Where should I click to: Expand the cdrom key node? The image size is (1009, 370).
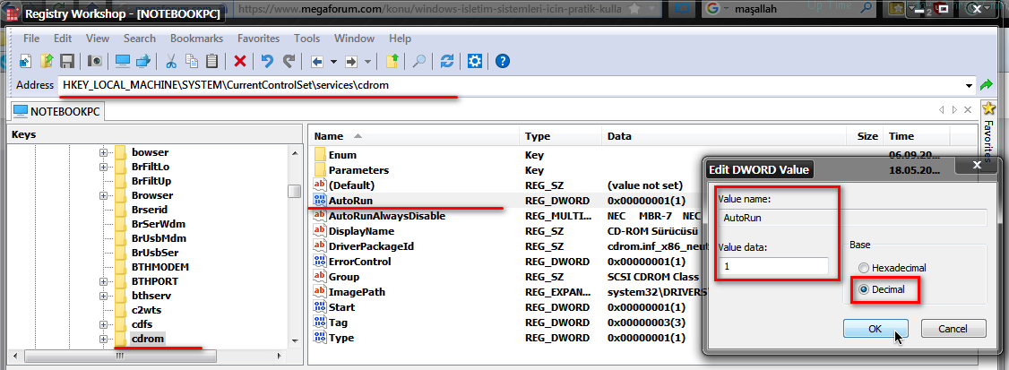point(103,339)
